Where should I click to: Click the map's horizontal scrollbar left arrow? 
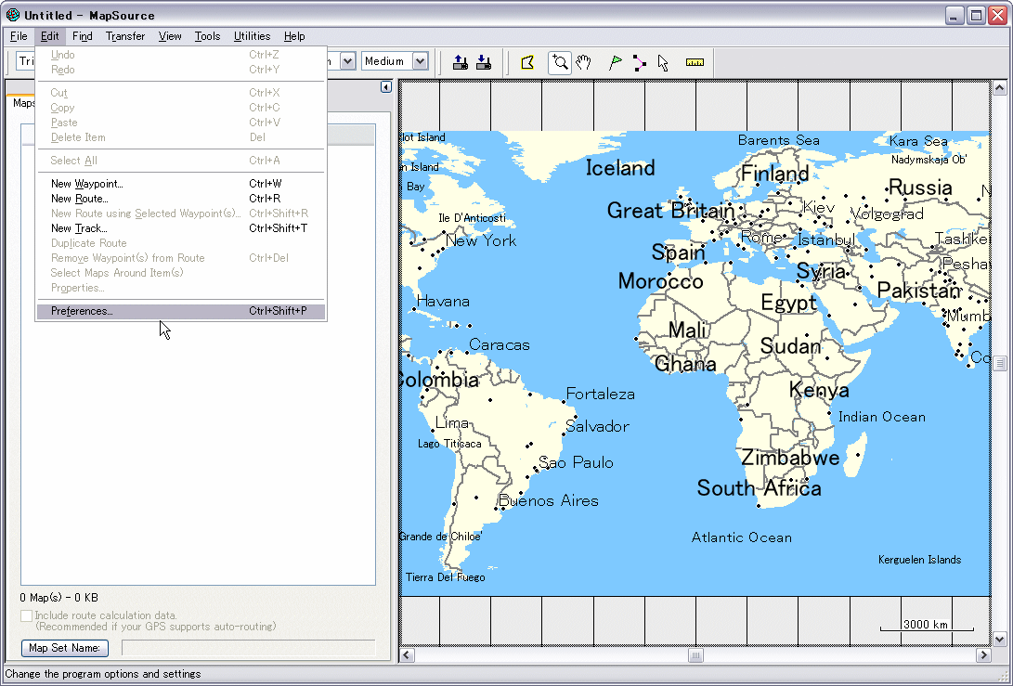click(407, 655)
